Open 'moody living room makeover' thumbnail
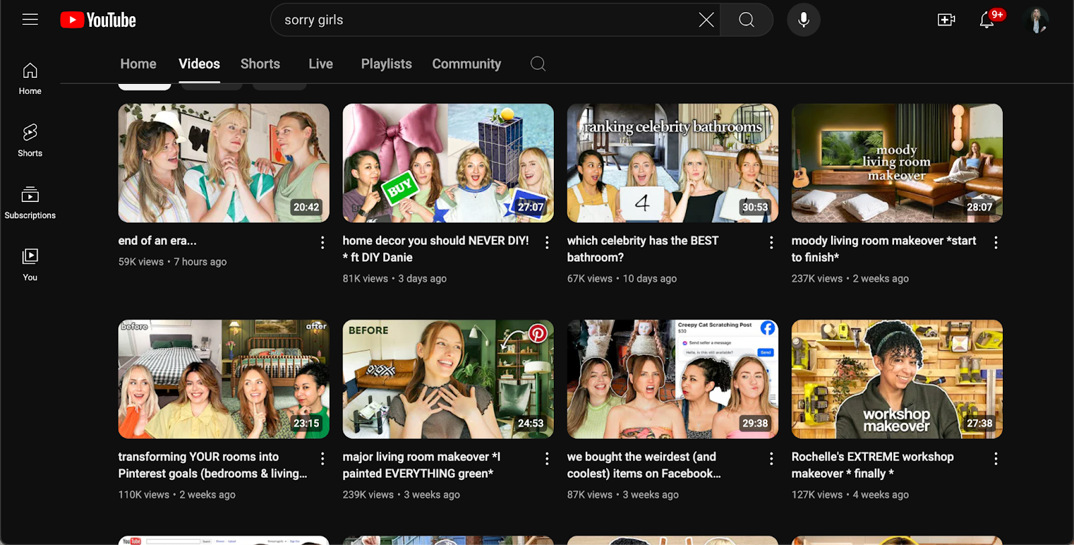 pyautogui.click(x=897, y=163)
